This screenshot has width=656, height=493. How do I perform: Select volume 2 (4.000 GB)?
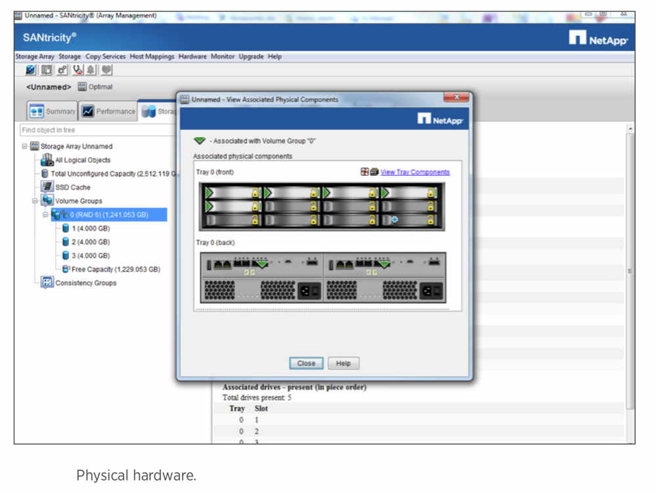86,242
